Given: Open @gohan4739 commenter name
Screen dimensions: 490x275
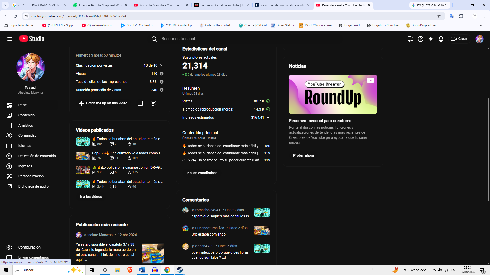Looking at the screenshot, I should tap(203, 246).
